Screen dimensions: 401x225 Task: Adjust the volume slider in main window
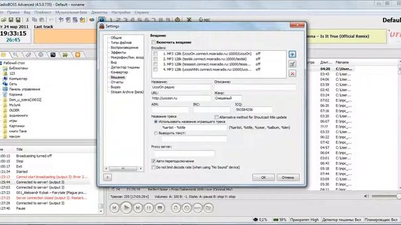pos(386,196)
